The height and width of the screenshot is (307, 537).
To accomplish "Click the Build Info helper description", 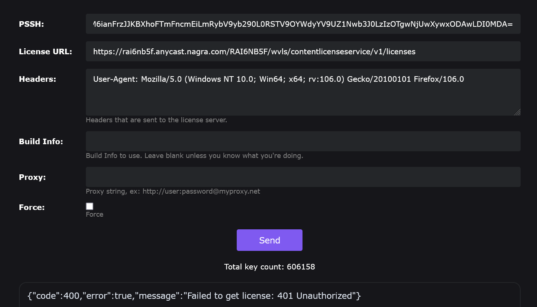I will point(194,156).
